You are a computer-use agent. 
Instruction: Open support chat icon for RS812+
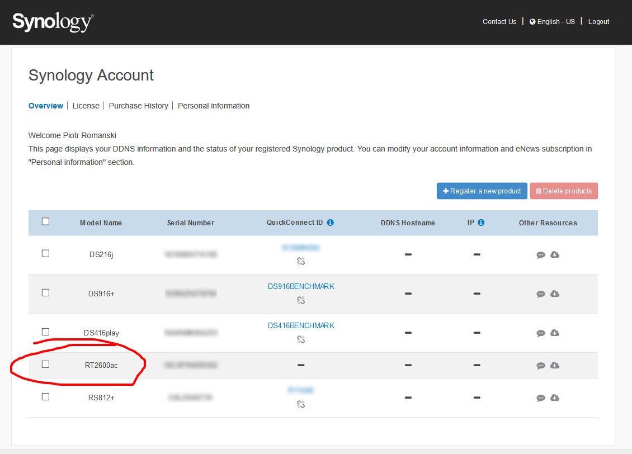[x=540, y=398]
